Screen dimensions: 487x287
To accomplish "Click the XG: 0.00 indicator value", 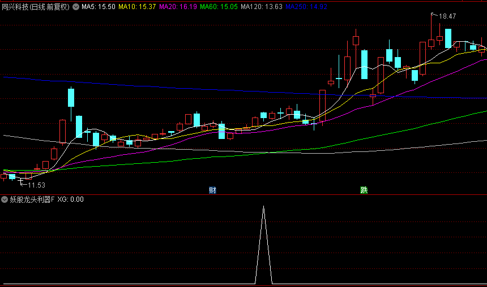I will point(71,199).
